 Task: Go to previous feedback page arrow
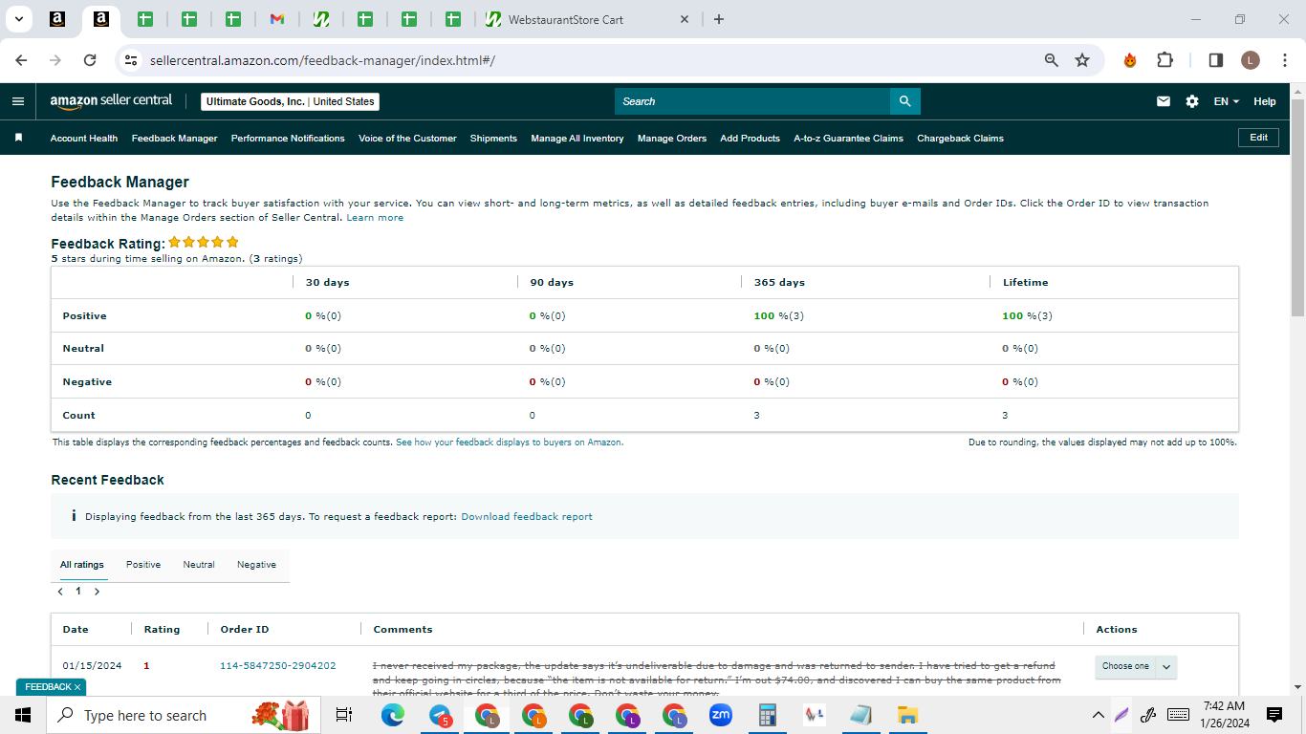pyautogui.click(x=60, y=592)
